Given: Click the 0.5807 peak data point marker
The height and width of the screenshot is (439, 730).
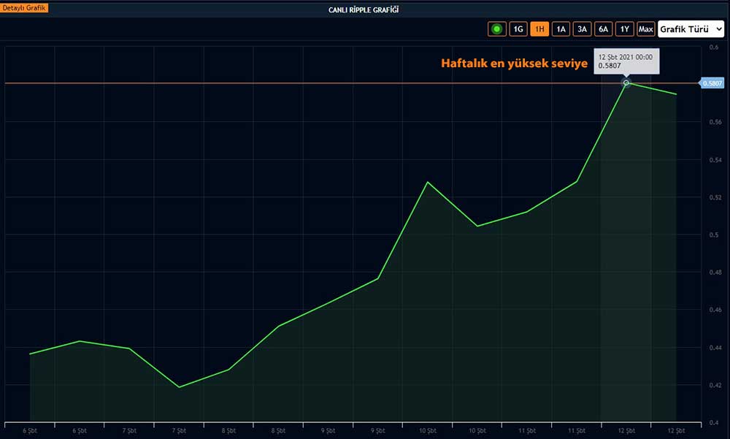Looking at the screenshot, I should tap(626, 83).
